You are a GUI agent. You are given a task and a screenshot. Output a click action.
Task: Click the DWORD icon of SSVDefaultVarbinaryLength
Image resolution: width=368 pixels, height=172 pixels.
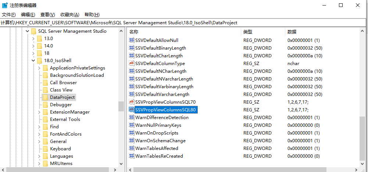coord(132,87)
